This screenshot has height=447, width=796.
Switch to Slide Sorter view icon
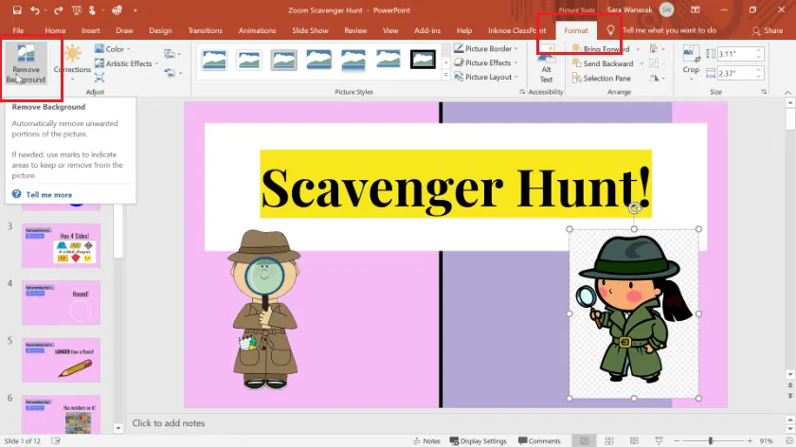coord(609,441)
